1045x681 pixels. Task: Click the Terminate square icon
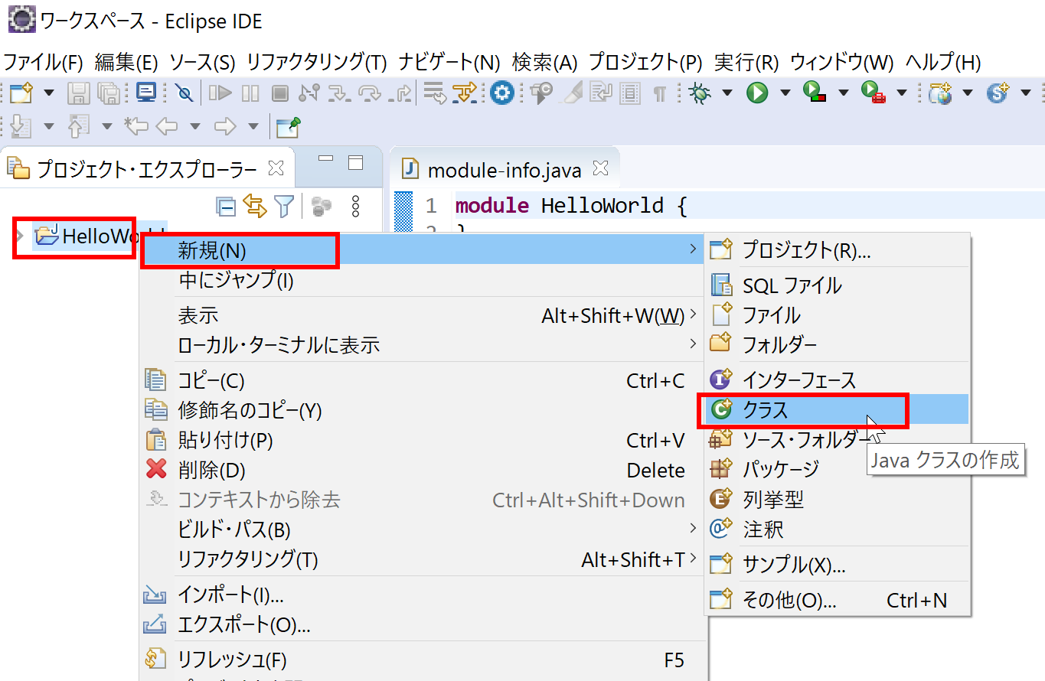tap(280, 93)
